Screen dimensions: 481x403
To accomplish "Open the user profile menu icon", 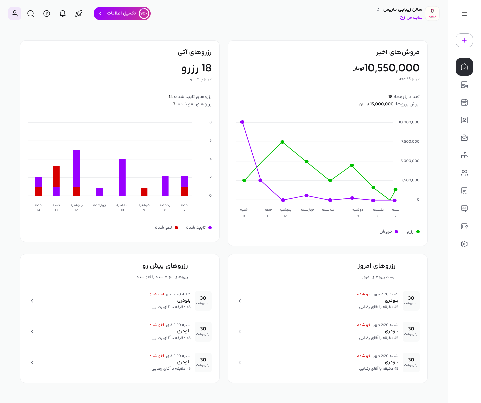I will pos(15,14).
